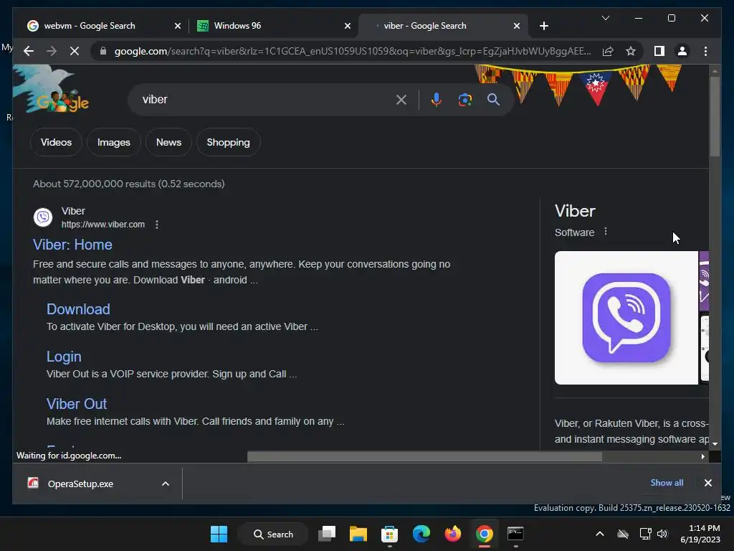Screen dimensions: 734x551
Task: Switch to Windows 96 tab
Action: pos(237,26)
